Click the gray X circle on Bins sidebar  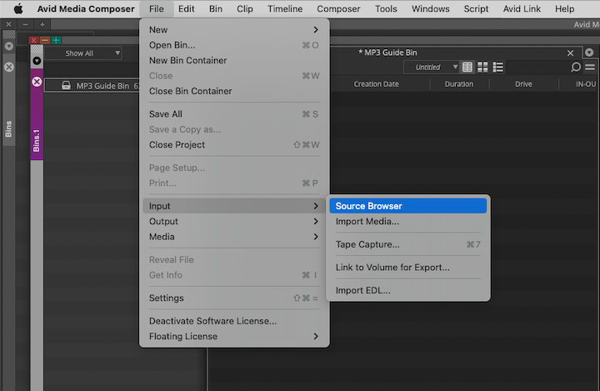point(9,67)
